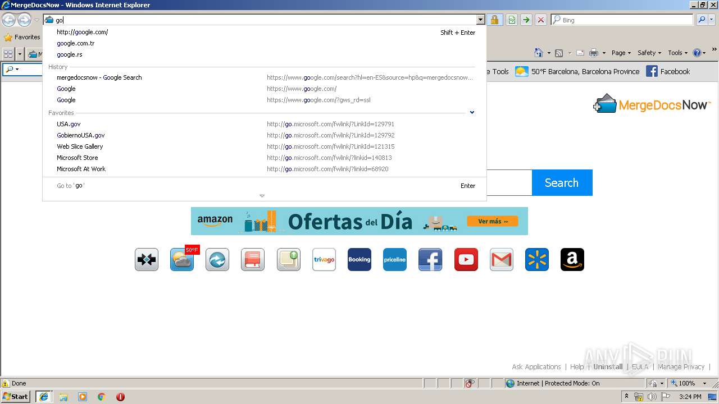This screenshot has height=404, width=719.
Task: Open the Safety menu
Action: tap(649, 53)
